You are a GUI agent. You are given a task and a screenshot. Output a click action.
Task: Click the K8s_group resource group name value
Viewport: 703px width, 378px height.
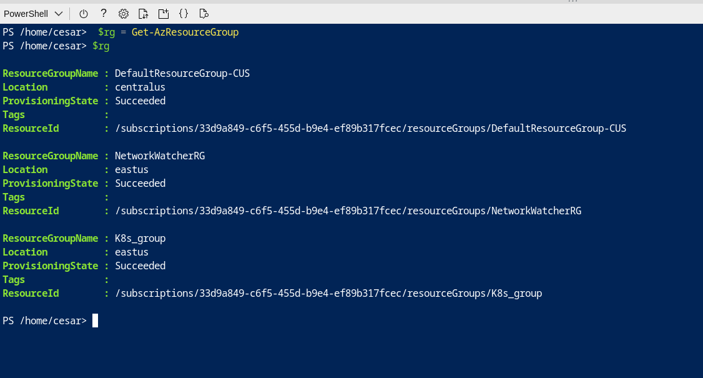click(x=140, y=238)
